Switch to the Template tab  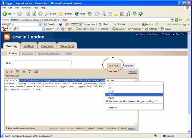(x=47, y=46)
